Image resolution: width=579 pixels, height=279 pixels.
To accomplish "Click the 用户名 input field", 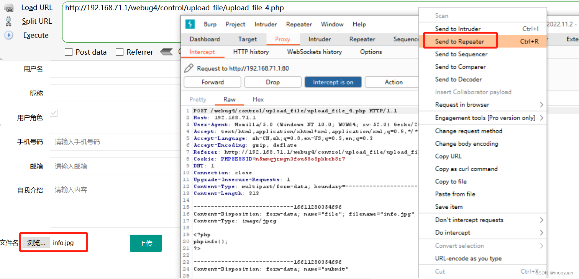I will tap(115, 69).
